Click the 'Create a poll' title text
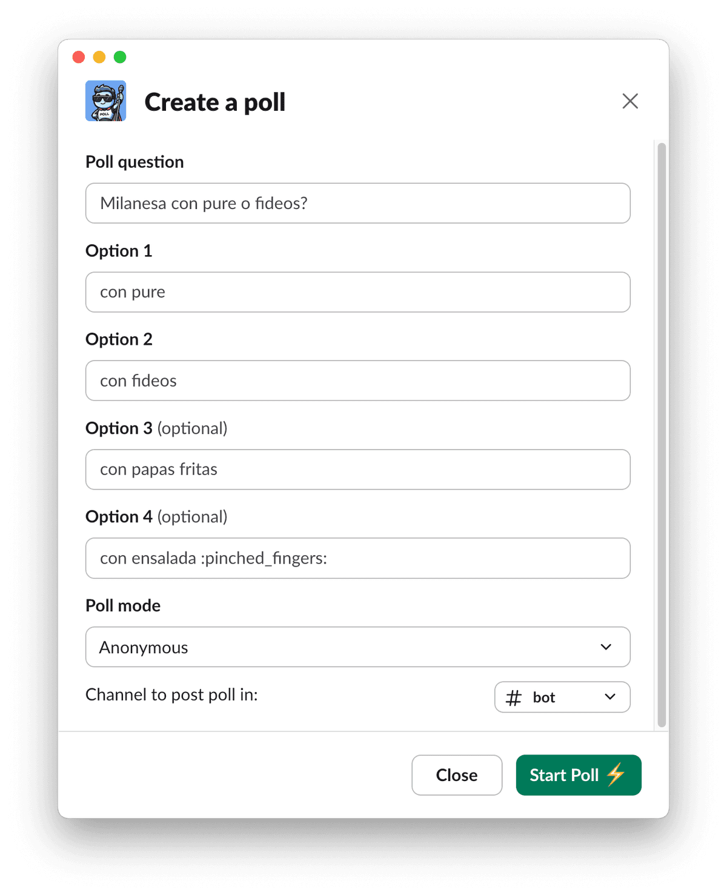Image resolution: width=727 pixels, height=895 pixels. click(215, 102)
